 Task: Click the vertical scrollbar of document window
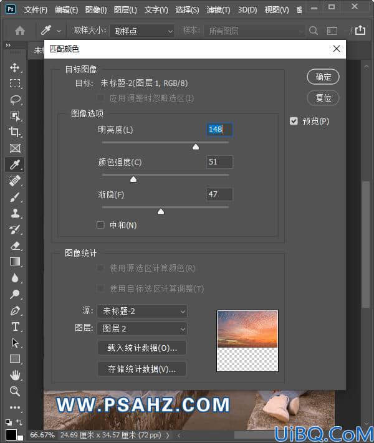367,244
